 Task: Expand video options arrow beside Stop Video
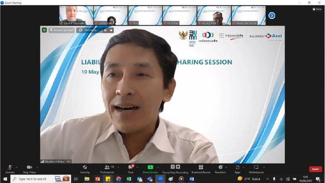click(x=37, y=167)
